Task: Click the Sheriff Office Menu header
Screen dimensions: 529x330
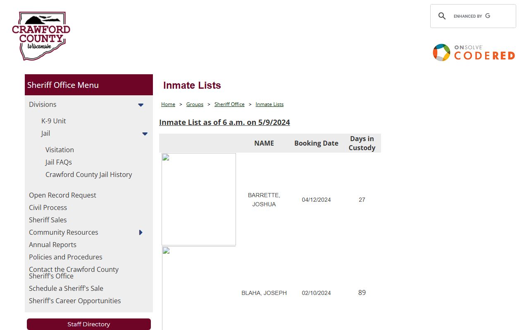Action: [89, 85]
